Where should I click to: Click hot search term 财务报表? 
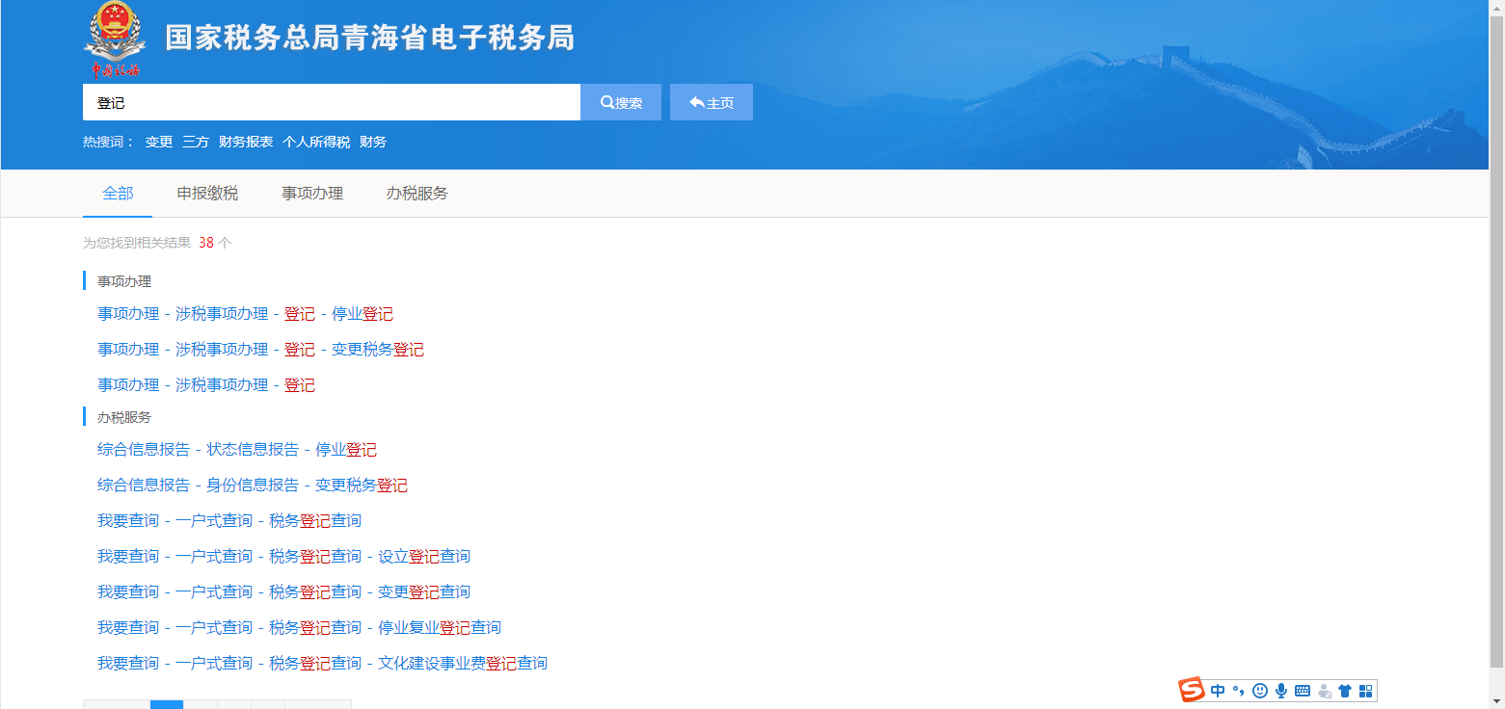point(246,142)
